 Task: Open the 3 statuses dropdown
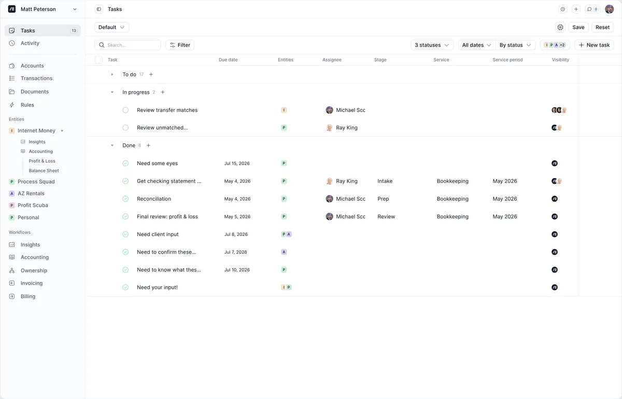pyautogui.click(x=432, y=45)
